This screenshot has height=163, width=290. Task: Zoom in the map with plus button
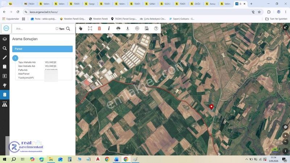click(285, 135)
